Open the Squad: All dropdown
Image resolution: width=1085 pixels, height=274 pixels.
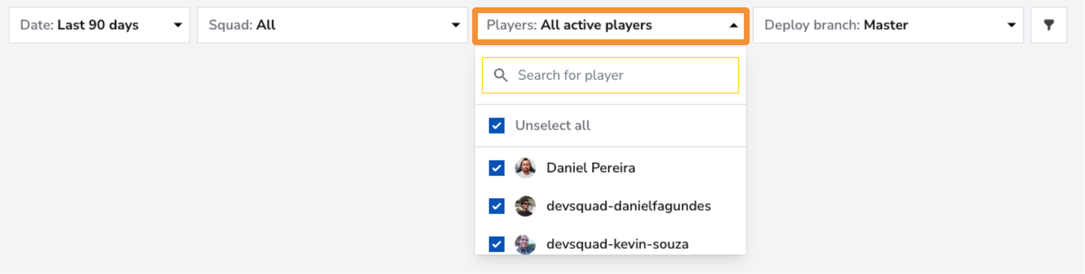pyautogui.click(x=332, y=25)
